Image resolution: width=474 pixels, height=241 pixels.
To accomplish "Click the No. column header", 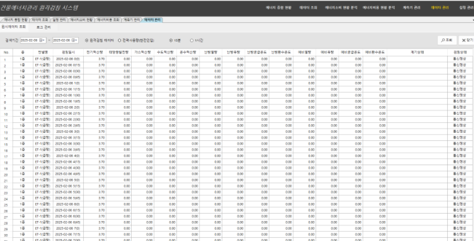I will [6, 52].
